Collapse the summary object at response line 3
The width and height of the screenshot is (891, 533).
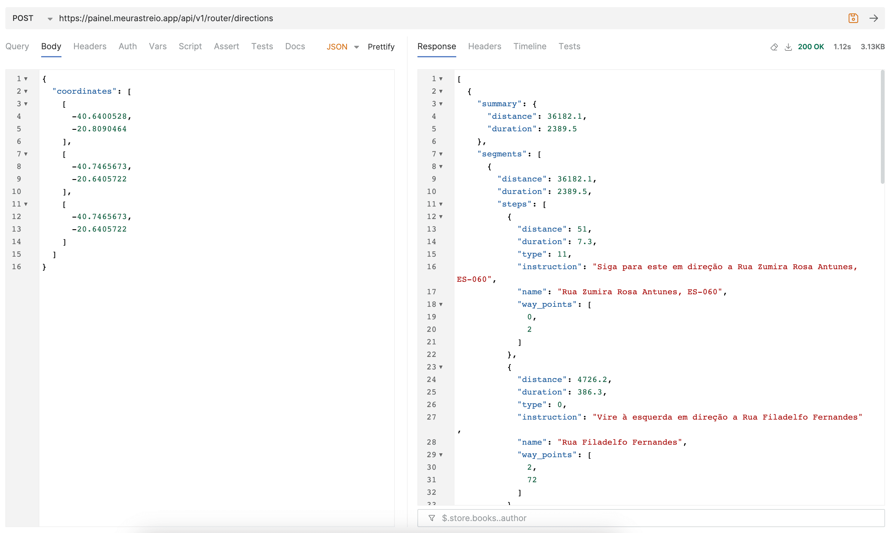[x=441, y=104]
